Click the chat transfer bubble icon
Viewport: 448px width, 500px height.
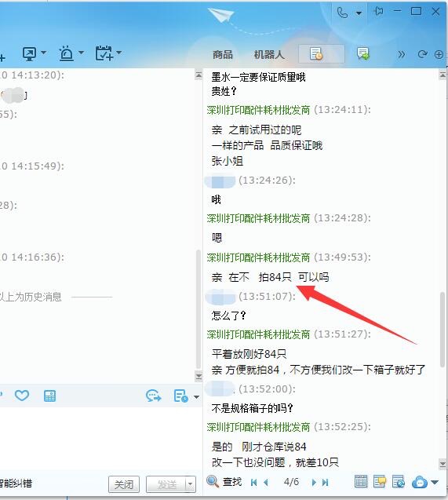(x=153, y=396)
